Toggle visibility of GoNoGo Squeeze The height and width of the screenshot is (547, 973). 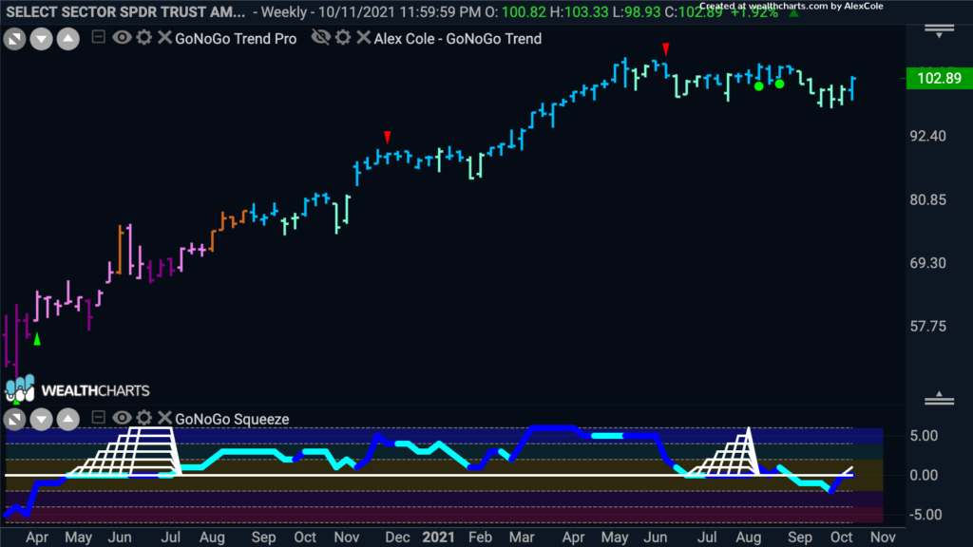[x=122, y=418]
